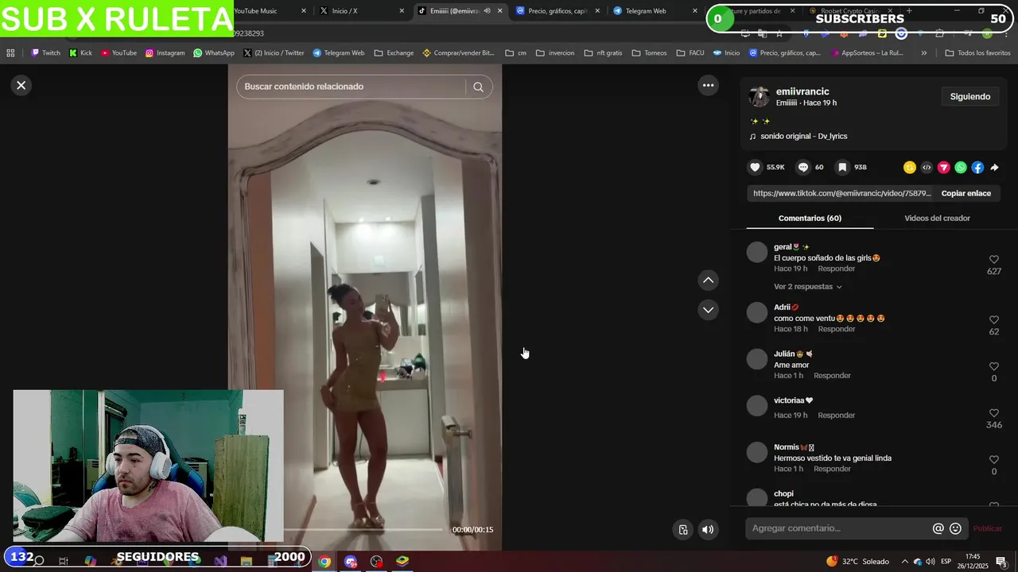Image resolution: width=1018 pixels, height=572 pixels.
Task: Open the Telegram Web bookmark
Action: point(338,53)
